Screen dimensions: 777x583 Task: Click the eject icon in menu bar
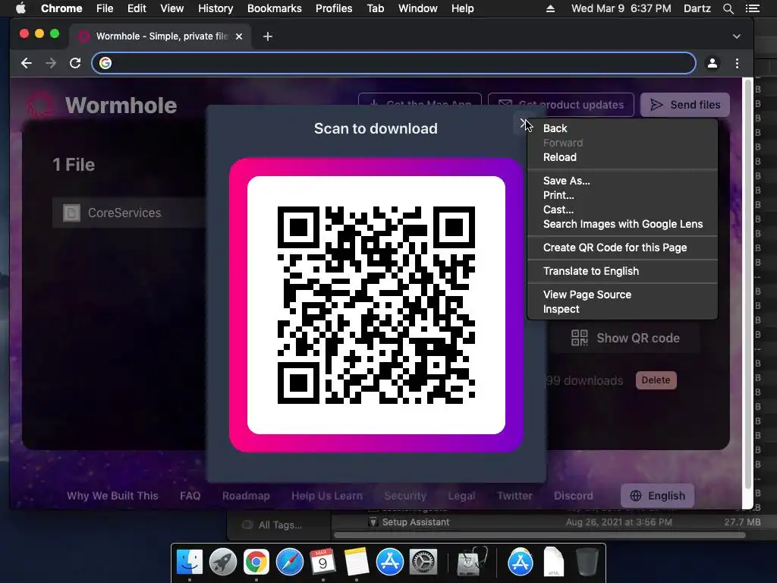point(550,8)
